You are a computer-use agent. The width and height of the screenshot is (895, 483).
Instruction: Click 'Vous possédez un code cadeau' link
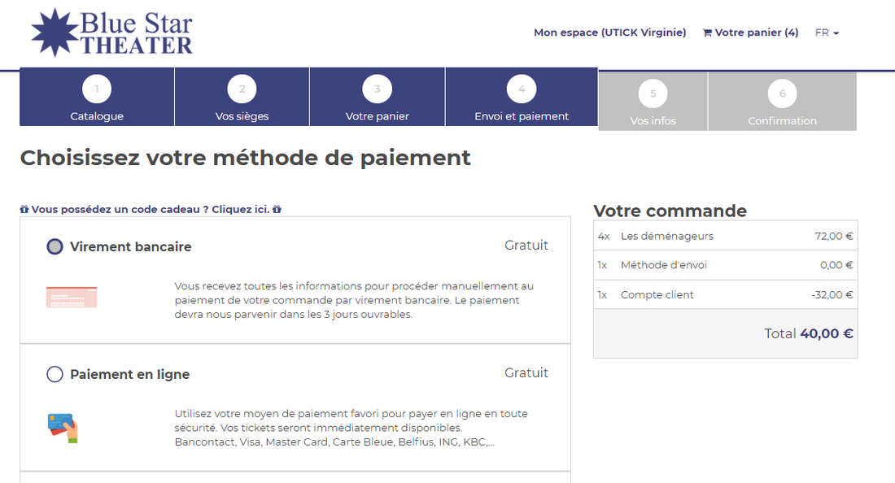151,210
